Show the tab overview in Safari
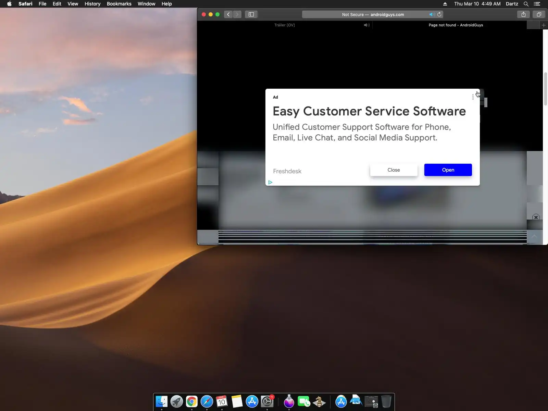This screenshot has height=411, width=548. coord(539,14)
